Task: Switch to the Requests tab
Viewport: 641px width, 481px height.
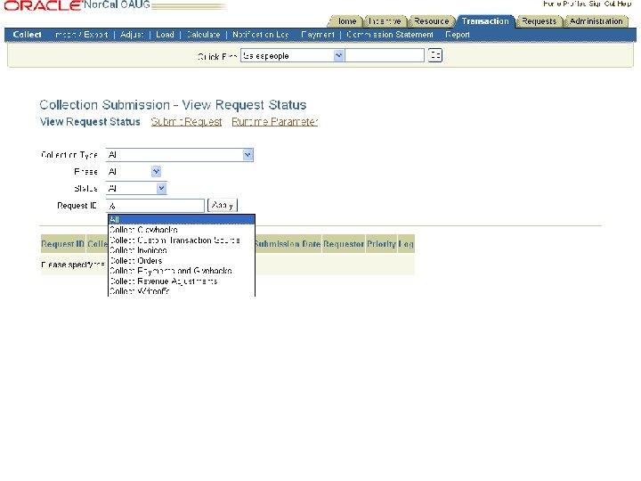Action: click(x=539, y=21)
